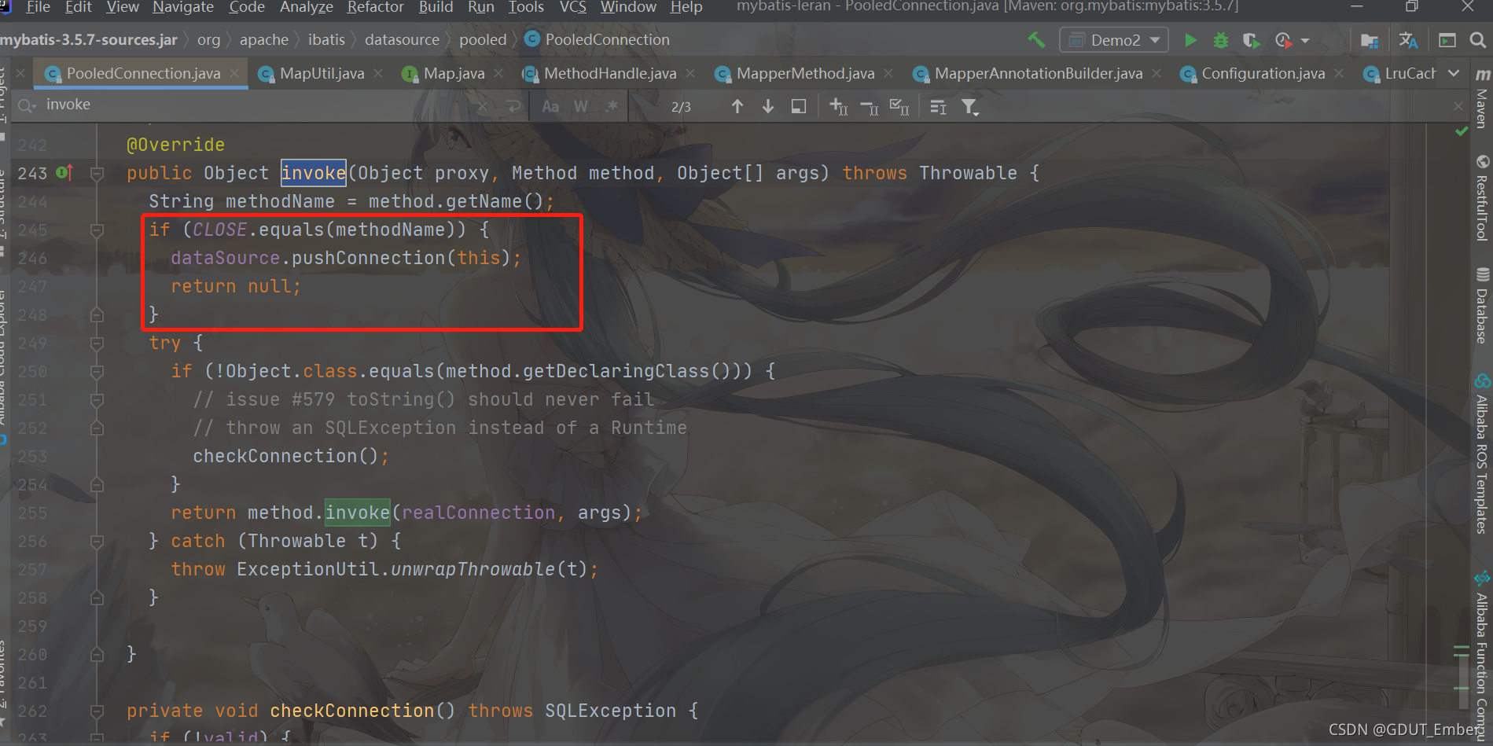Image resolution: width=1493 pixels, height=746 pixels.
Task: Toggle multiline search input mode
Action: (x=938, y=106)
